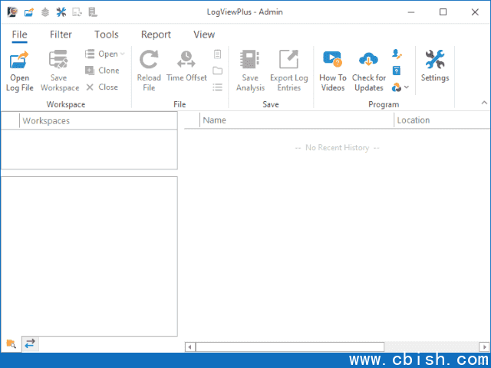Click the horizontal scrollbar left arrow
The image size is (491, 368).
pos(189,347)
